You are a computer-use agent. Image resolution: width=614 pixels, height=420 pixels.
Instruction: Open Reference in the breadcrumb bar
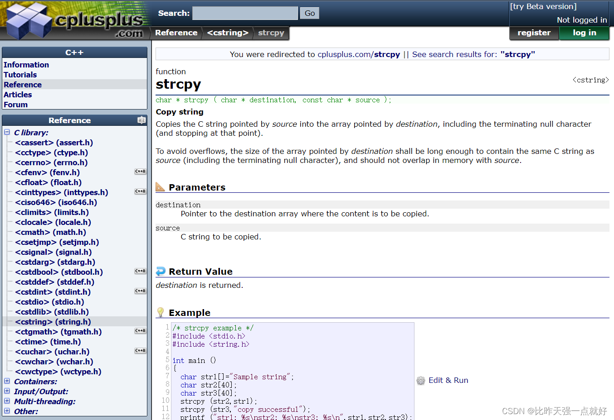pyautogui.click(x=176, y=33)
